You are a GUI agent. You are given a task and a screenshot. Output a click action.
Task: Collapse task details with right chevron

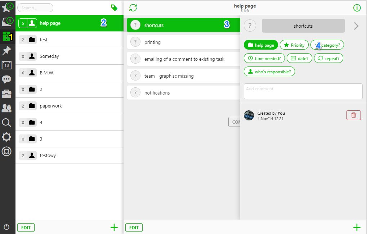coord(356,26)
